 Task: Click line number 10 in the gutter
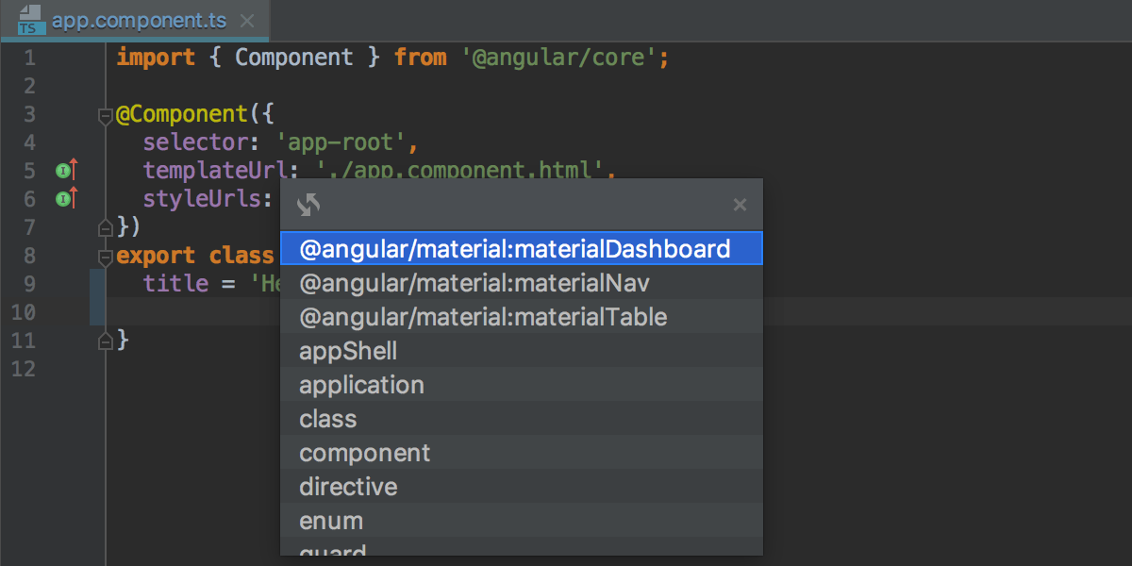pyautogui.click(x=24, y=311)
